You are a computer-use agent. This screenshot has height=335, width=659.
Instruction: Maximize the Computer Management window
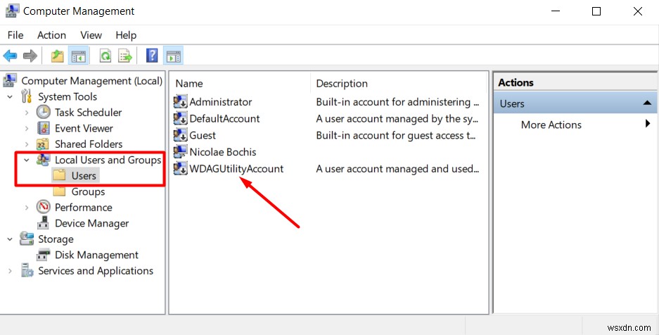(x=596, y=11)
